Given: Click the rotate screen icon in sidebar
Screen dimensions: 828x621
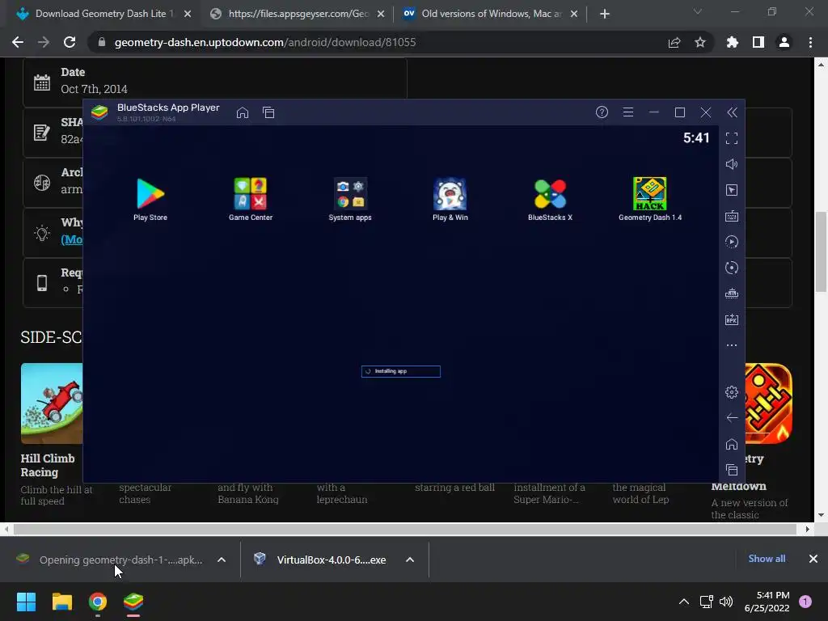Looking at the screenshot, I should click(x=731, y=268).
